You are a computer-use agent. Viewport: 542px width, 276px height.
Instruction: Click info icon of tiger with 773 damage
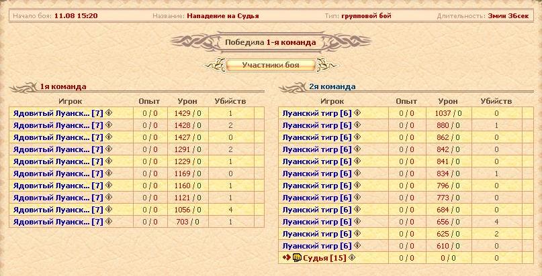(x=357, y=197)
